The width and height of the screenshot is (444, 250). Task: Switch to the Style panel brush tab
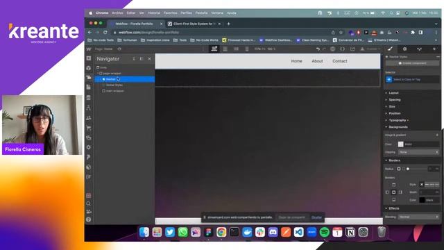point(390,49)
